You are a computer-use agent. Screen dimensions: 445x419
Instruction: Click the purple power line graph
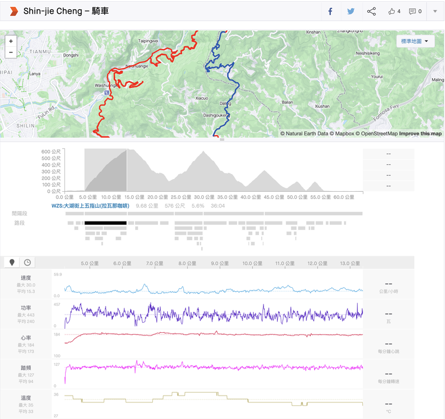[214, 315]
